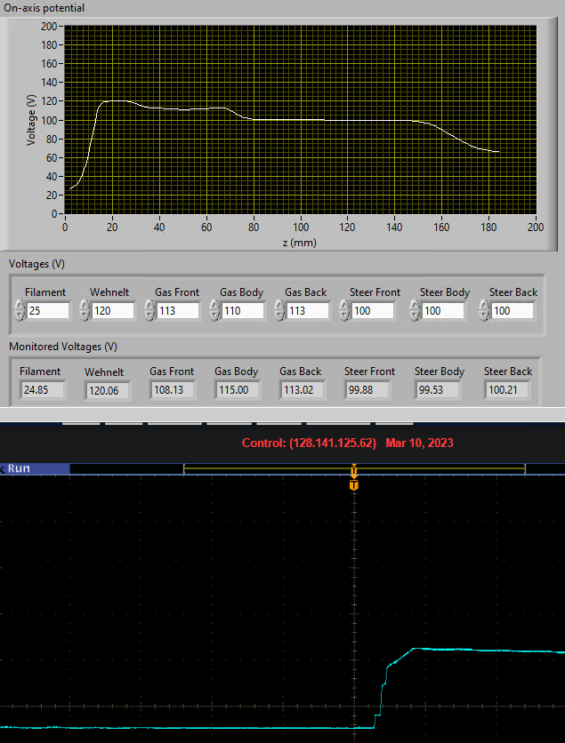Viewport: 565px width, 743px height.
Task: Click the oscilloscope Run status indicator
Action: coord(35,468)
